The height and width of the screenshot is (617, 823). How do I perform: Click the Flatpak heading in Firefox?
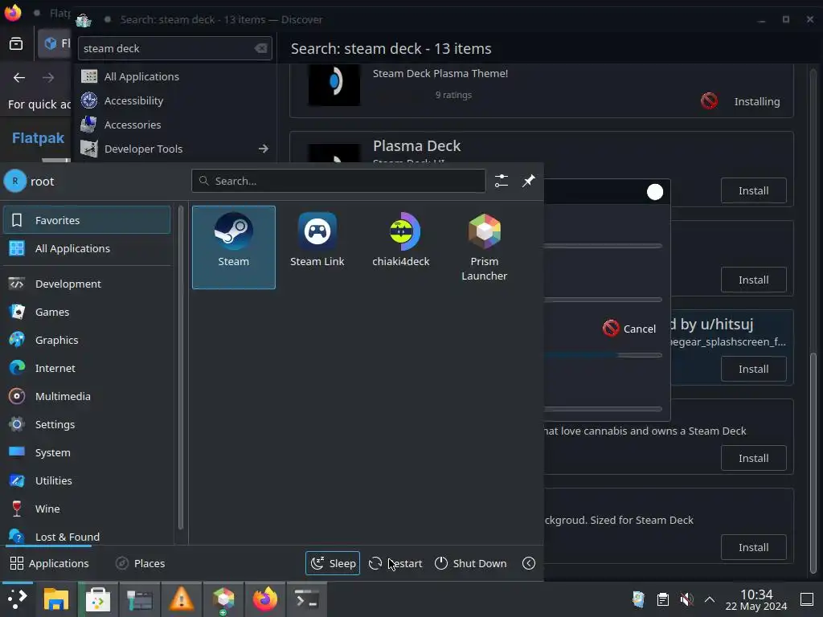pyautogui.click(x=38, y=138)
